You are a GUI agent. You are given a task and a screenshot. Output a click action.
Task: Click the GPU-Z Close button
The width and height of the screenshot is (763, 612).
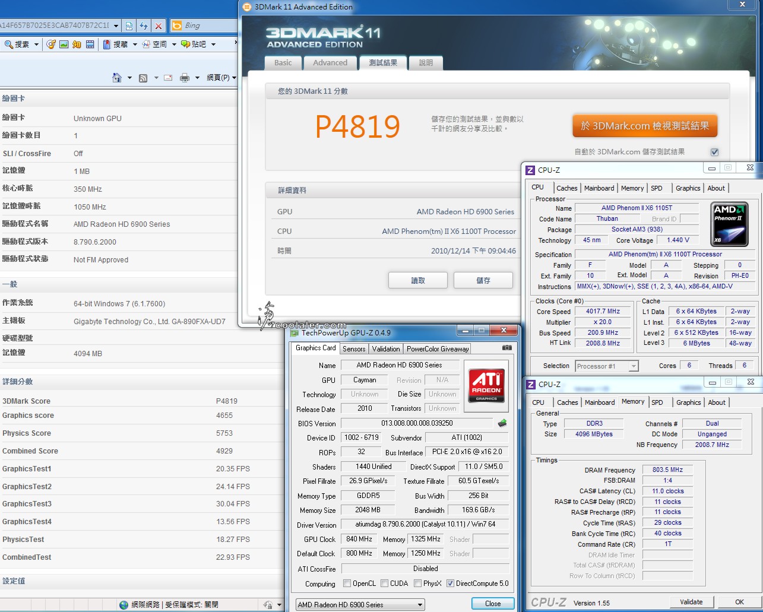pyautogui.click(x=493, y=604)
